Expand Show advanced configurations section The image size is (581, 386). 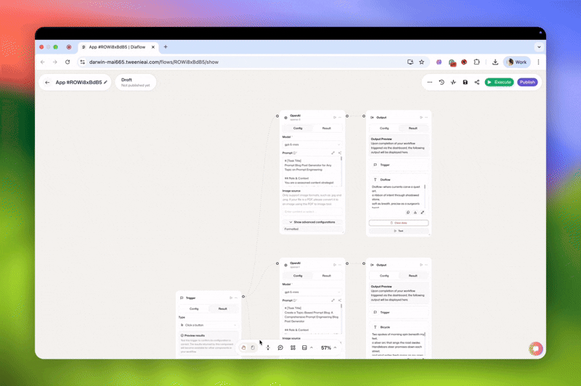click(x=312, y=222)
